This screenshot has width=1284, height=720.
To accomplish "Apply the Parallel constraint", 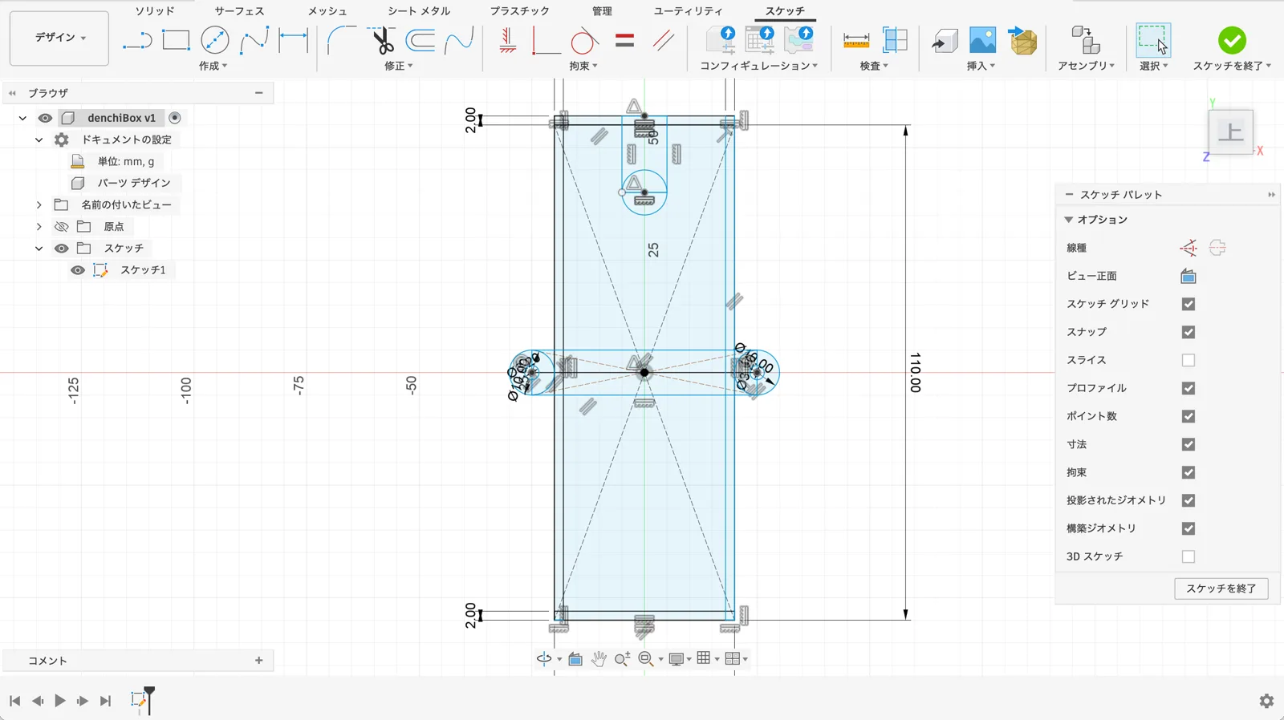I will point(663,40).
